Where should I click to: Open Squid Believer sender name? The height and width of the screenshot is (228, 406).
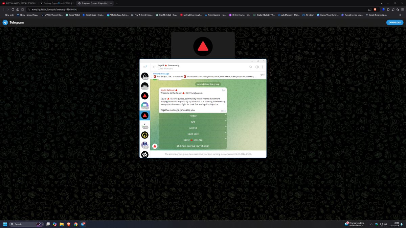click(x=169, y=90)
